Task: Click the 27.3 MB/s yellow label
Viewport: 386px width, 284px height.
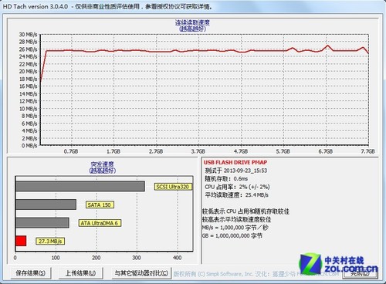Action: [50, 242]
